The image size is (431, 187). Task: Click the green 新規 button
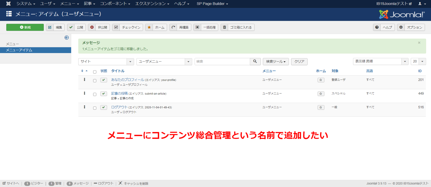[25, 27]
